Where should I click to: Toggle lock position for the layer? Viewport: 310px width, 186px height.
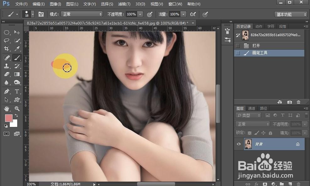click(263, 133)
